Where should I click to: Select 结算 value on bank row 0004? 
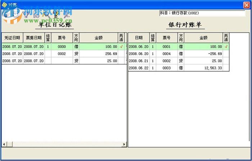click(153, 54)
